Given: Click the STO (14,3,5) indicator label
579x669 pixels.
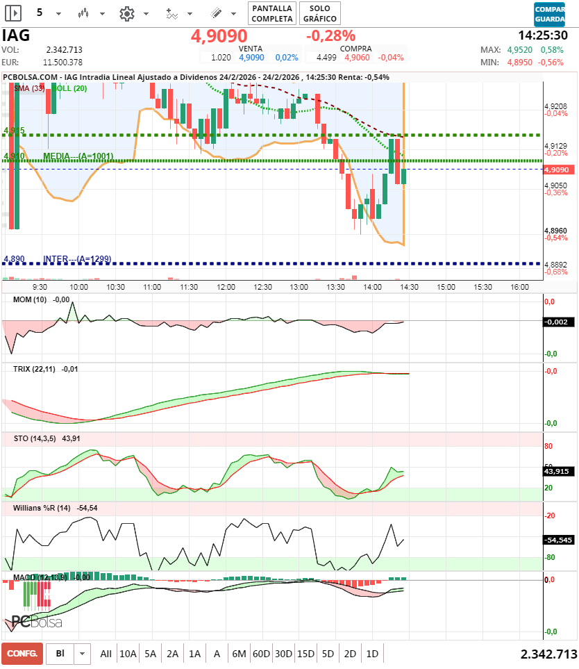Looking at the screenshot, I should [x=35, y=438].
